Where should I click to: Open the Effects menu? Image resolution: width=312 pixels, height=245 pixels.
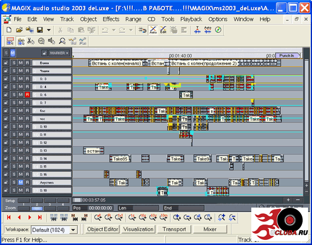[x=111, y=19]
